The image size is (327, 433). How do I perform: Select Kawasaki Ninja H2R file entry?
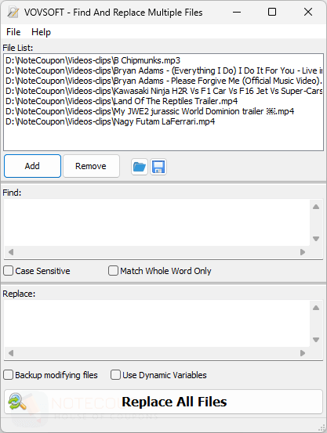pyautogui.click(x=164, y=91)
